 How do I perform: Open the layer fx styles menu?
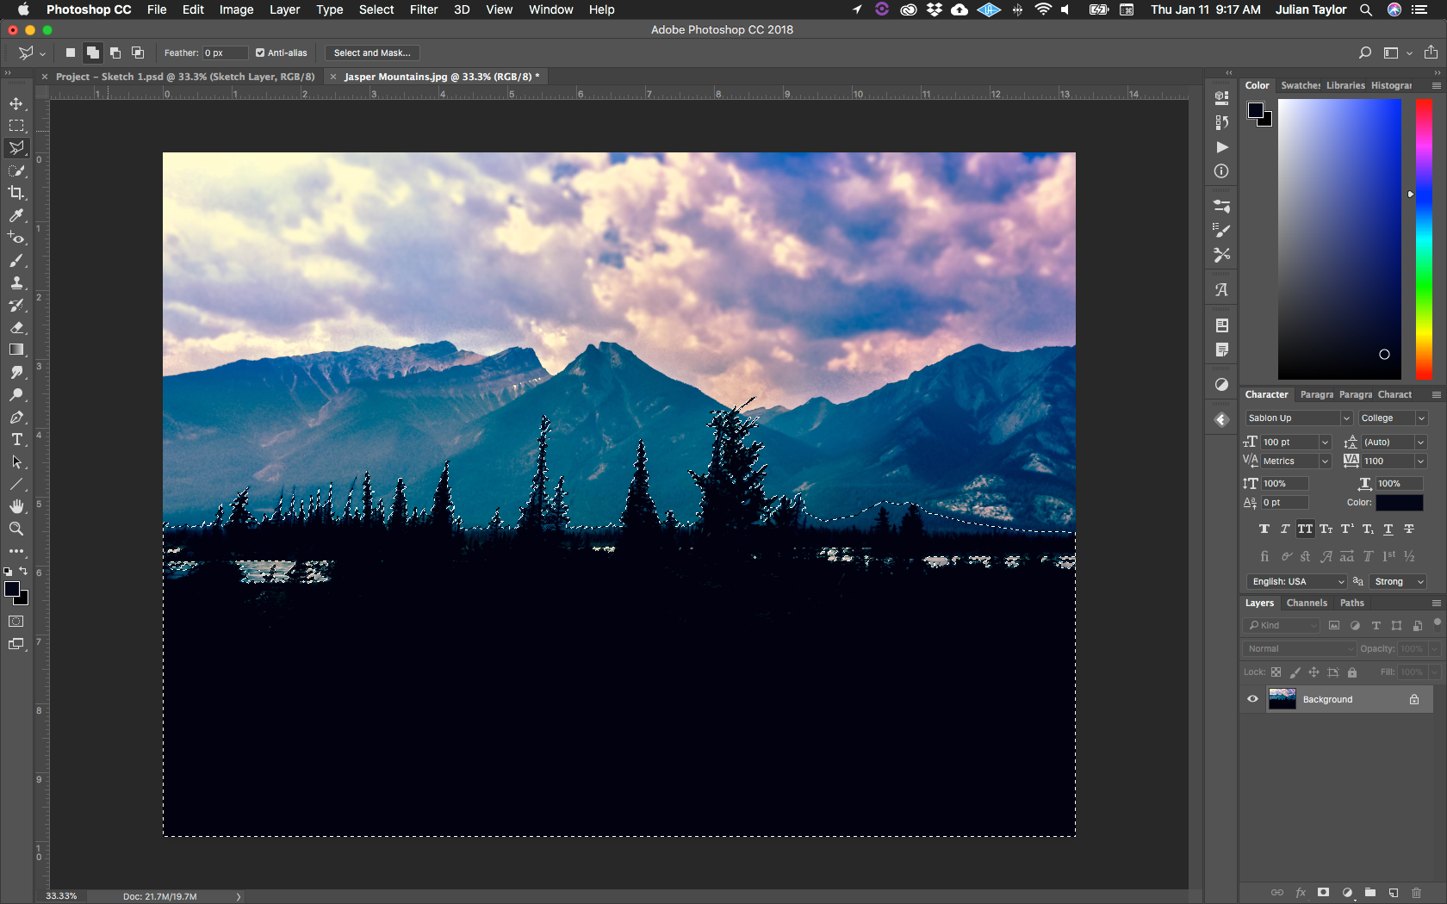coord(1301,893)
